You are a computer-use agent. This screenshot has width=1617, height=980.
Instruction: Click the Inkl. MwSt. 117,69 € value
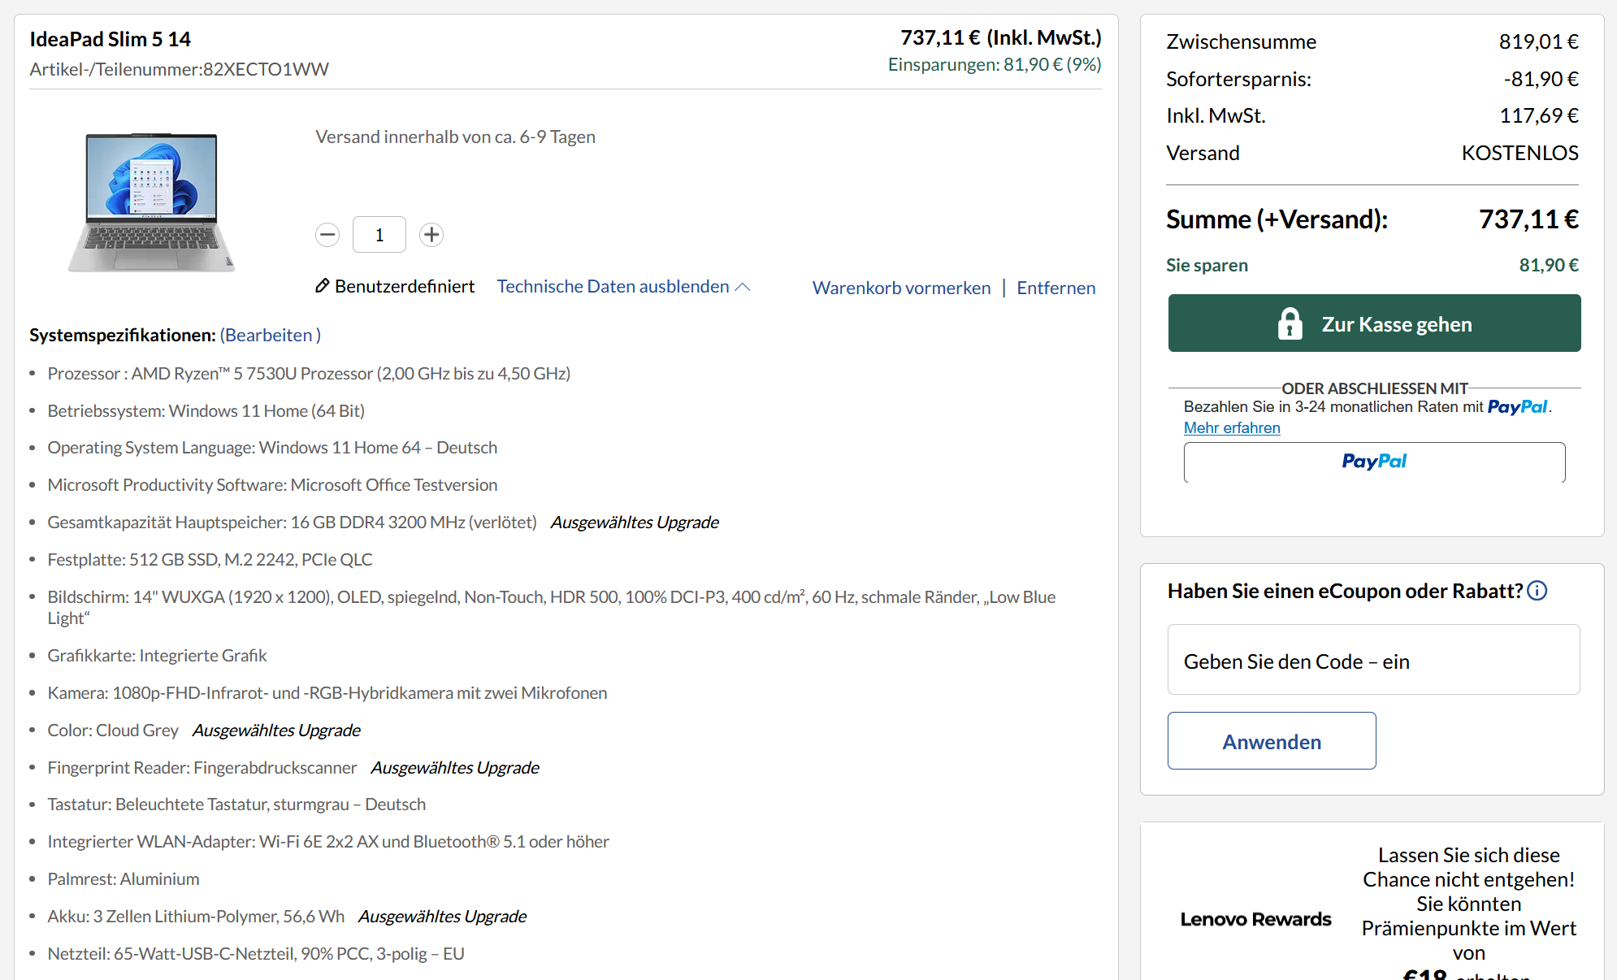[x=1539, y=115]
